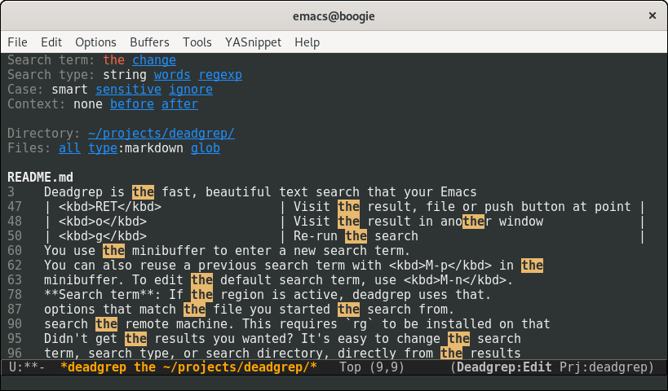Image resolution: width=668 pixels, height=391 pixels.
Task: Open the YASnippet menu
Action: click(x=253, y=42)
